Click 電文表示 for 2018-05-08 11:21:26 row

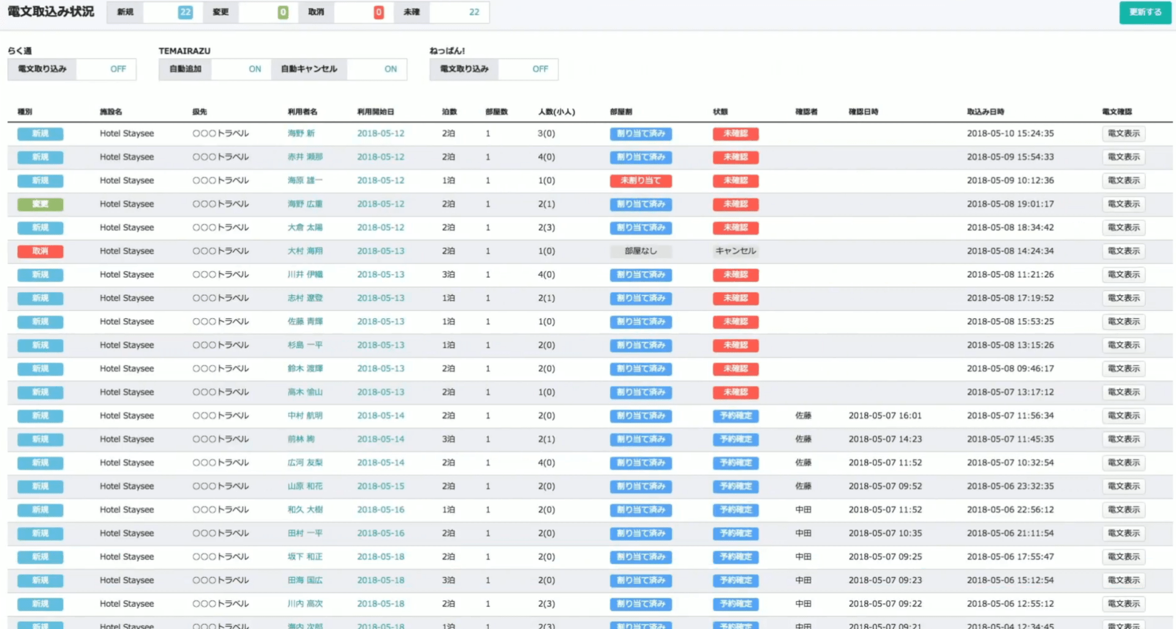1123,275
